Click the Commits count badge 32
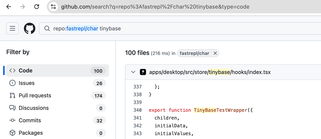321x139 pixels. (99, 121)
